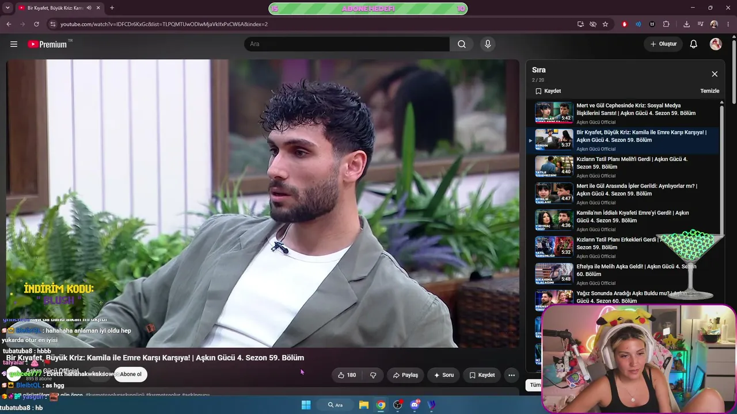Screen dimensions: 737x414
Task: Open the YouTube guide hamburger menu
Action: click(x=14, y=44)
